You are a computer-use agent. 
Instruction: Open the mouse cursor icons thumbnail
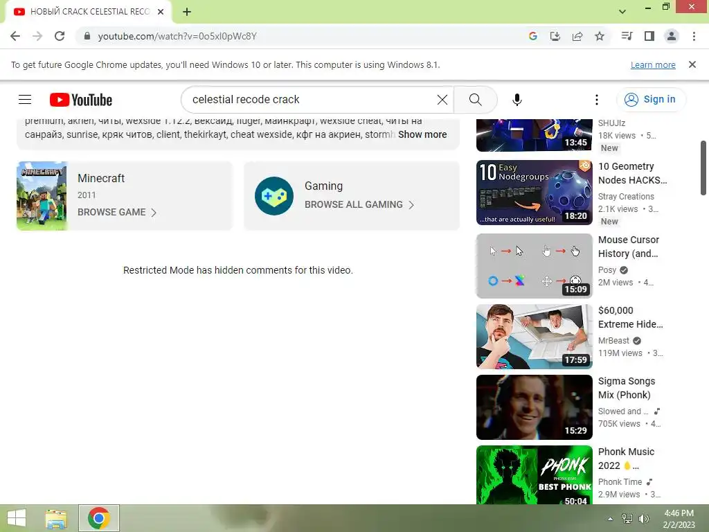534,266
